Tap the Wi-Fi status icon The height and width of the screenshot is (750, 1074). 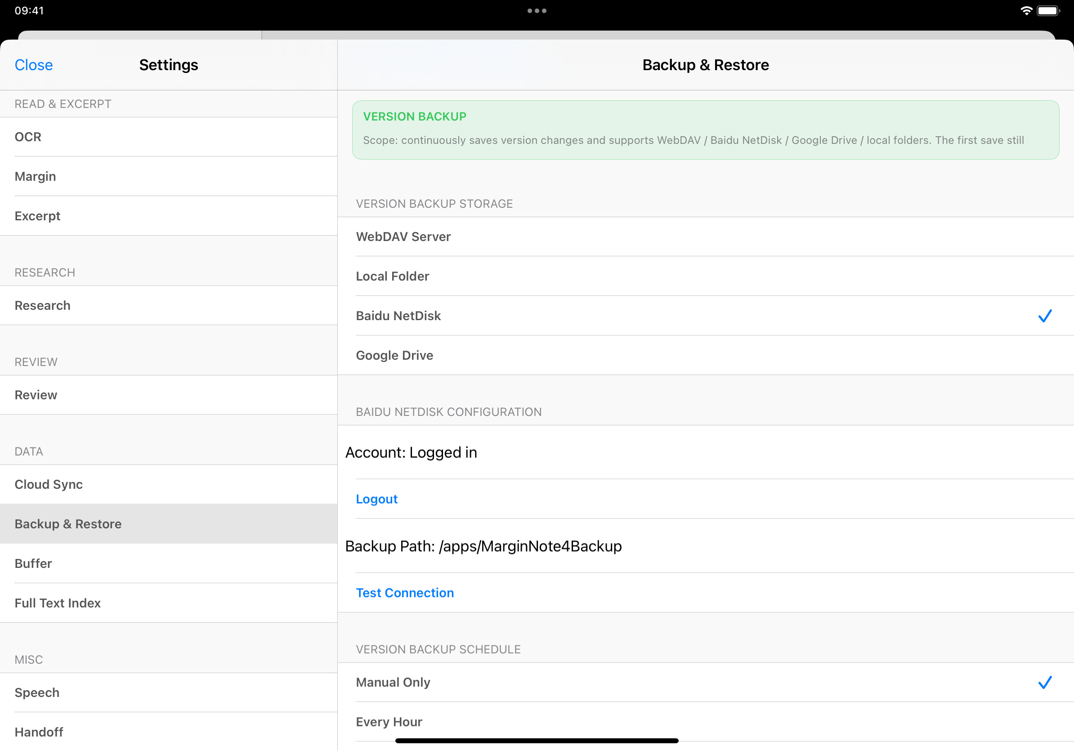(1026, 11)
